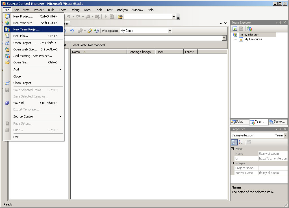Viewport: 289px width, 208px height.
Task: Click the Navigate Forward toolbar icon
Action: click(97, 17)
